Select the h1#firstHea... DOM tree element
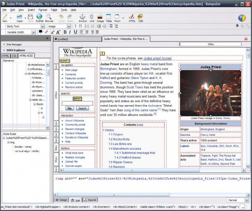This screenshot has width=252, height=211. [36, 69]
